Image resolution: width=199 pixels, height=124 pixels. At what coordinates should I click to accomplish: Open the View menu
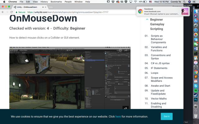click(x=35, y=2)
